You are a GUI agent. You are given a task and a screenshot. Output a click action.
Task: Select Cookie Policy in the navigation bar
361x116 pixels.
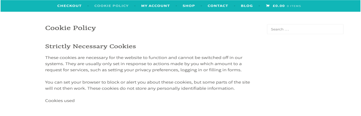coord(112,6)
